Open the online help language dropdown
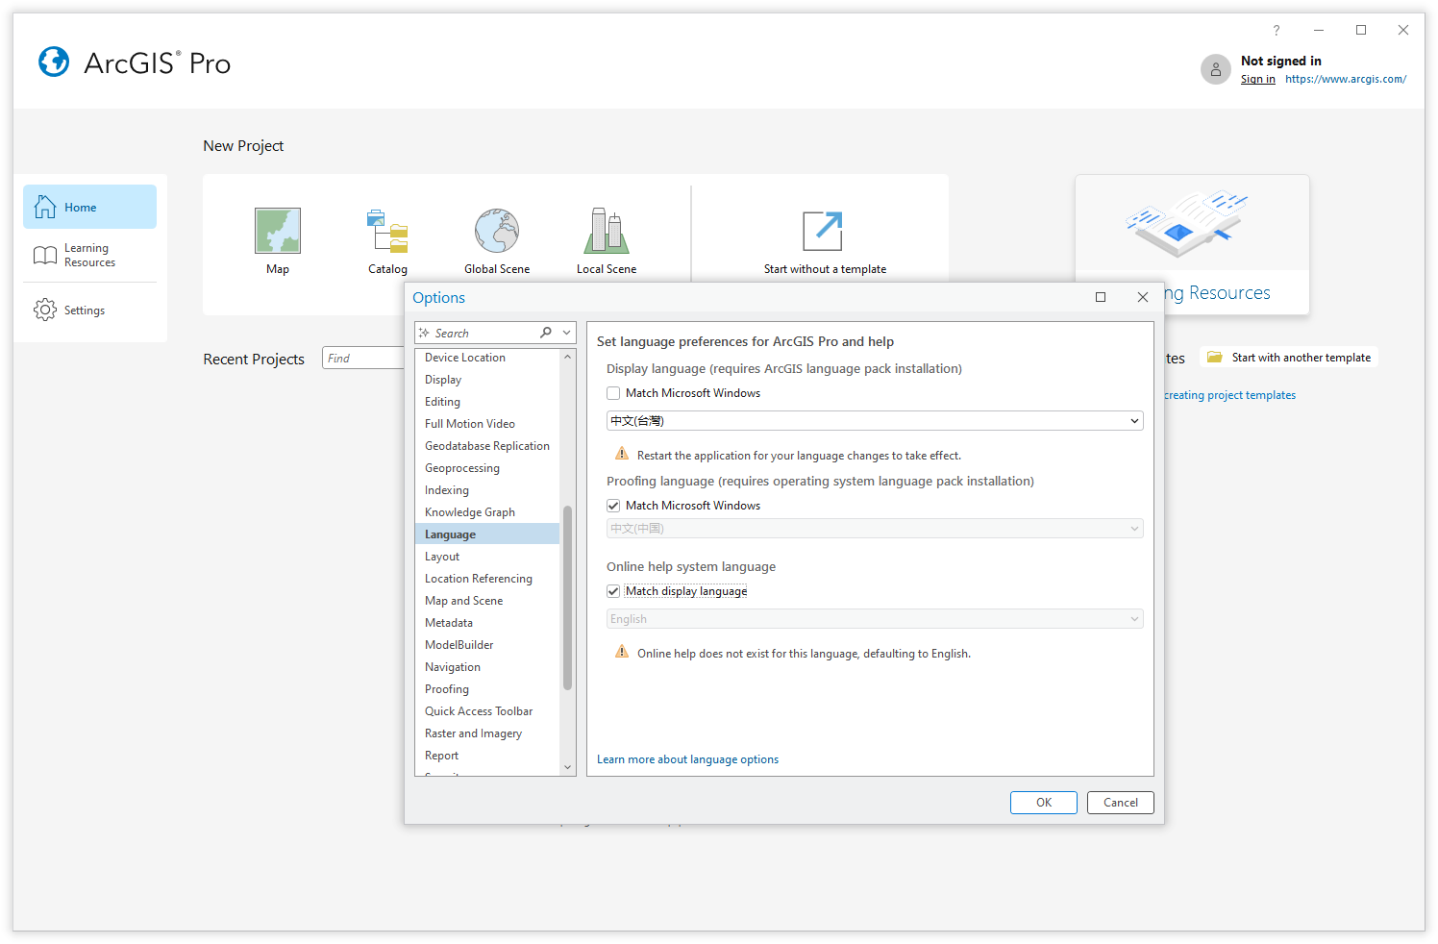This screenshot has width=1438, height=944. [x=875, y=619]
